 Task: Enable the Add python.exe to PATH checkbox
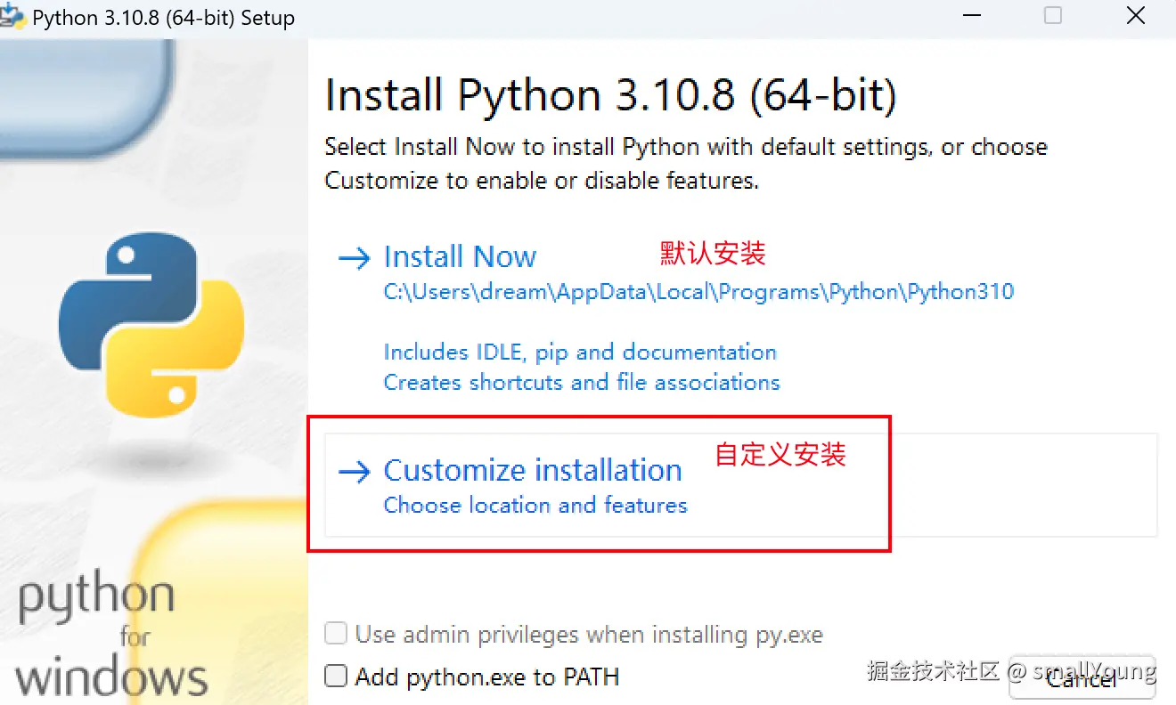pos(336,677)
